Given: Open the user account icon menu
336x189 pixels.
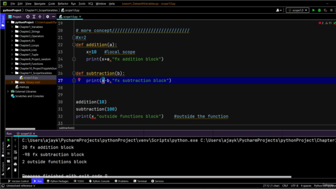Looking at the screenshot, I should [x=279, y=10].
